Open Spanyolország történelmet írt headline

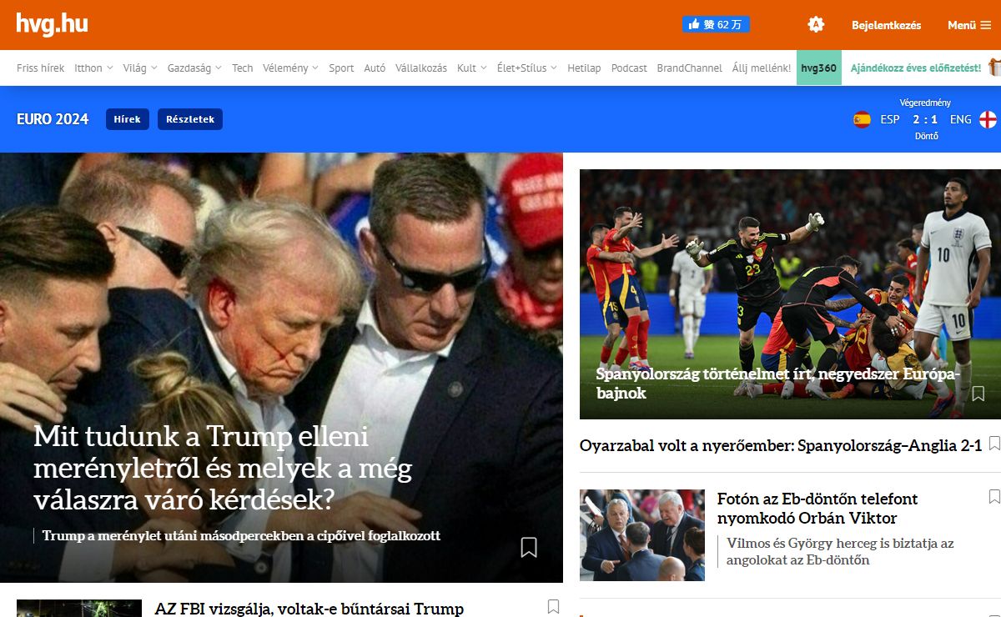[779, 384]
